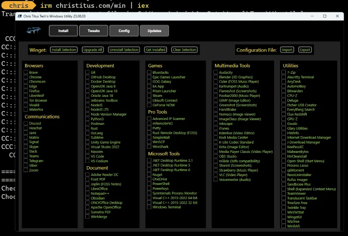The image size is (348, 236).
Task: Enable the Powertoys checkbox
Action: (x=149, y=188)
